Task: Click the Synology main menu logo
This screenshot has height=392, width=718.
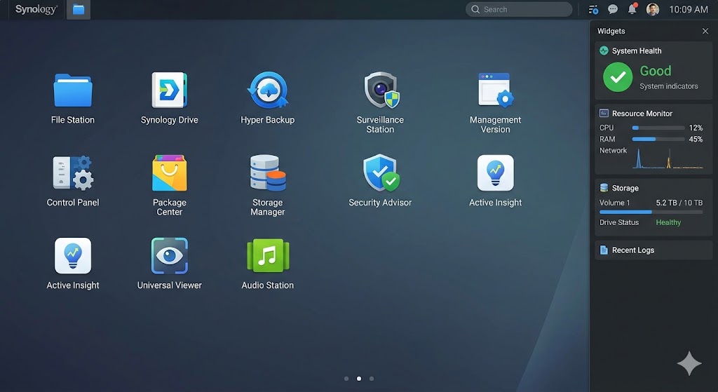Action: click(36, 9)
